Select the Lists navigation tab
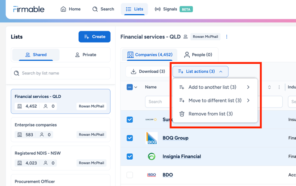 pyautogui.click(x=134, y=9)
